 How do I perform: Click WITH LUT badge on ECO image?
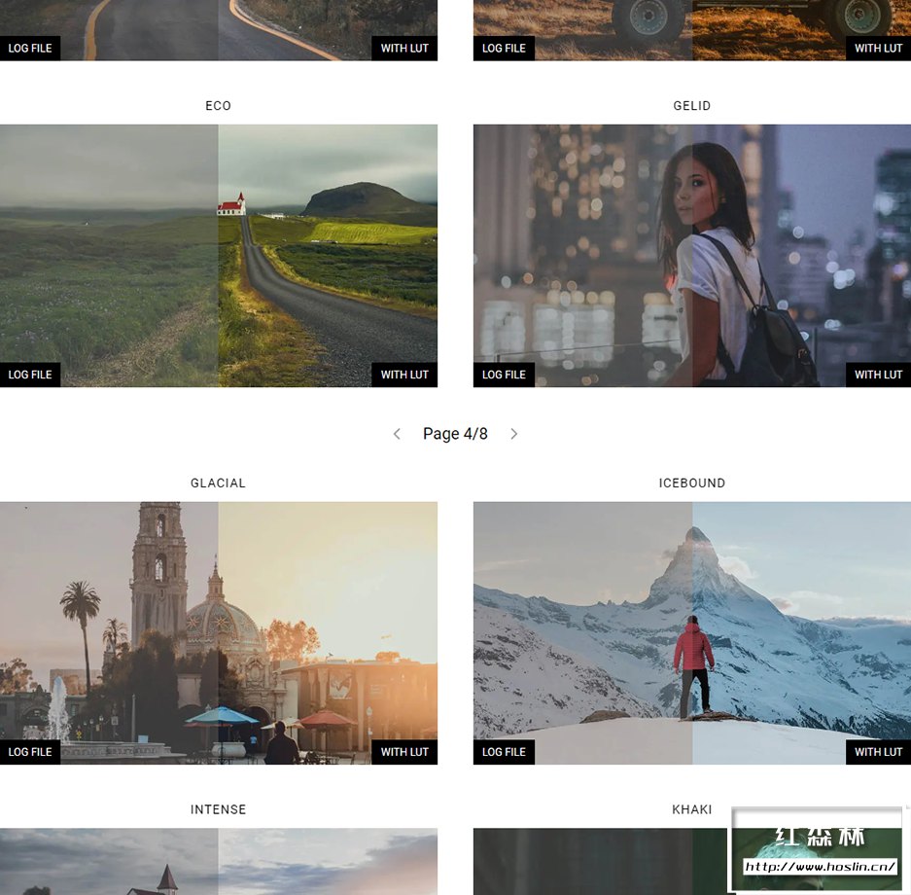[x=404, y=375]
